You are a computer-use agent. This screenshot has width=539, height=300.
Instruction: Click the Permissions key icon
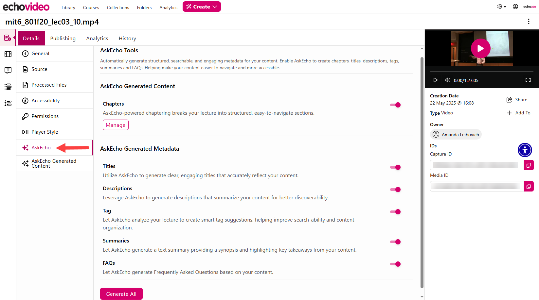(x=25, y=116)
